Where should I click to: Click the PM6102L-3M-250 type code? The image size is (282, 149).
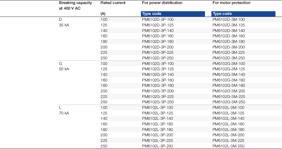(x=229, y=146)
